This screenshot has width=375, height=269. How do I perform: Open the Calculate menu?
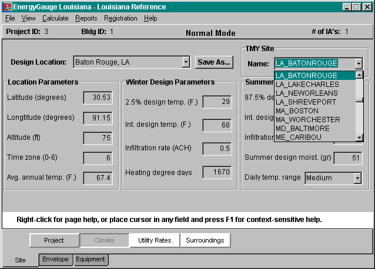(x=55, y=18)
